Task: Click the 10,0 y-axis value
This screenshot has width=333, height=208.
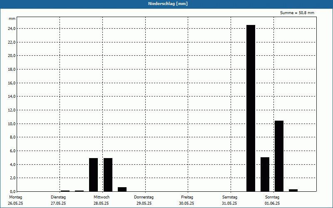Action: (x=12, y=124)
